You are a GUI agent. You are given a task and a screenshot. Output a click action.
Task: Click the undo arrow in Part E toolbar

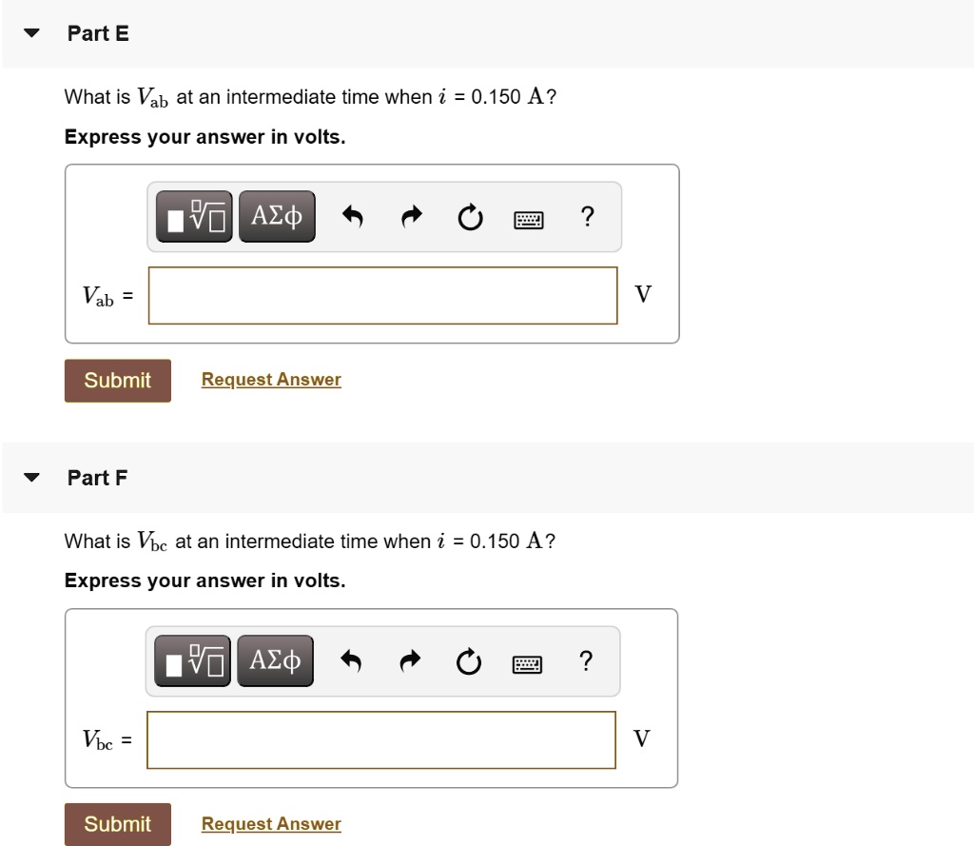tap(352, 217)
